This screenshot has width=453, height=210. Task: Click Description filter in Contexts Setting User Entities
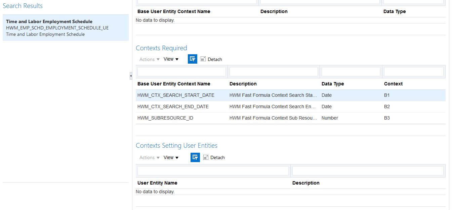(x=368, y=171)
